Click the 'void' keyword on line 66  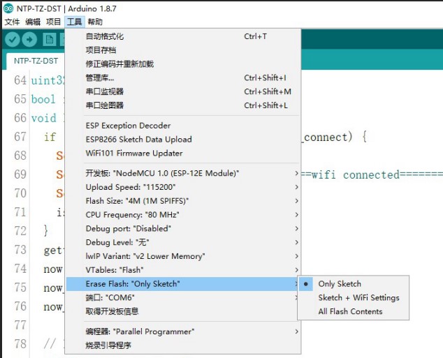click(44, 118)
